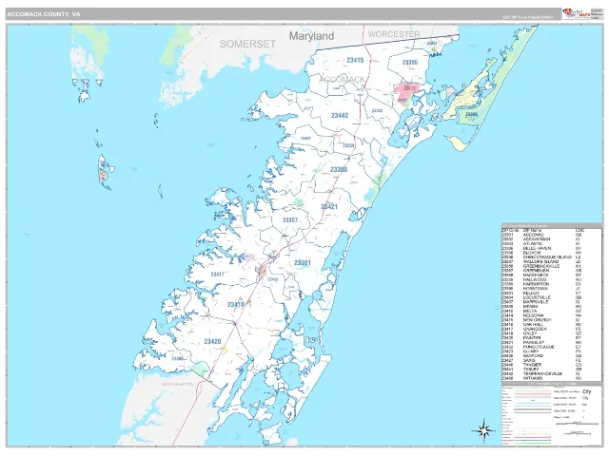Click the green line sample at legend bottom
Image resolution: width=609 pixels, height=456 pixels.
pyautogui.click(x=533, y=444)
